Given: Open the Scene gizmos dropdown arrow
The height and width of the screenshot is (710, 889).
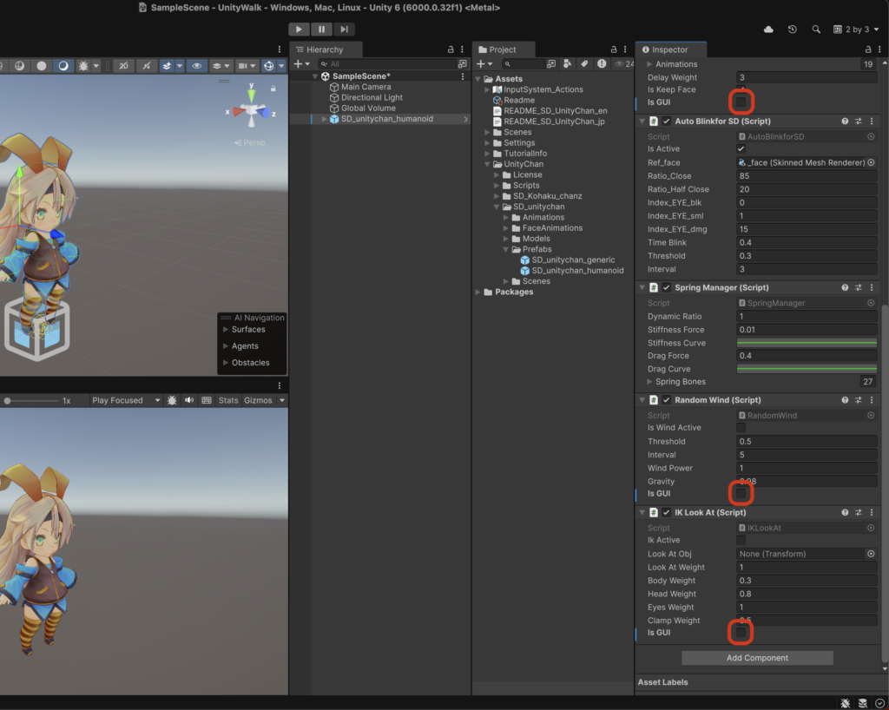Looking at the screenshot, I should [x=281, y=66].
